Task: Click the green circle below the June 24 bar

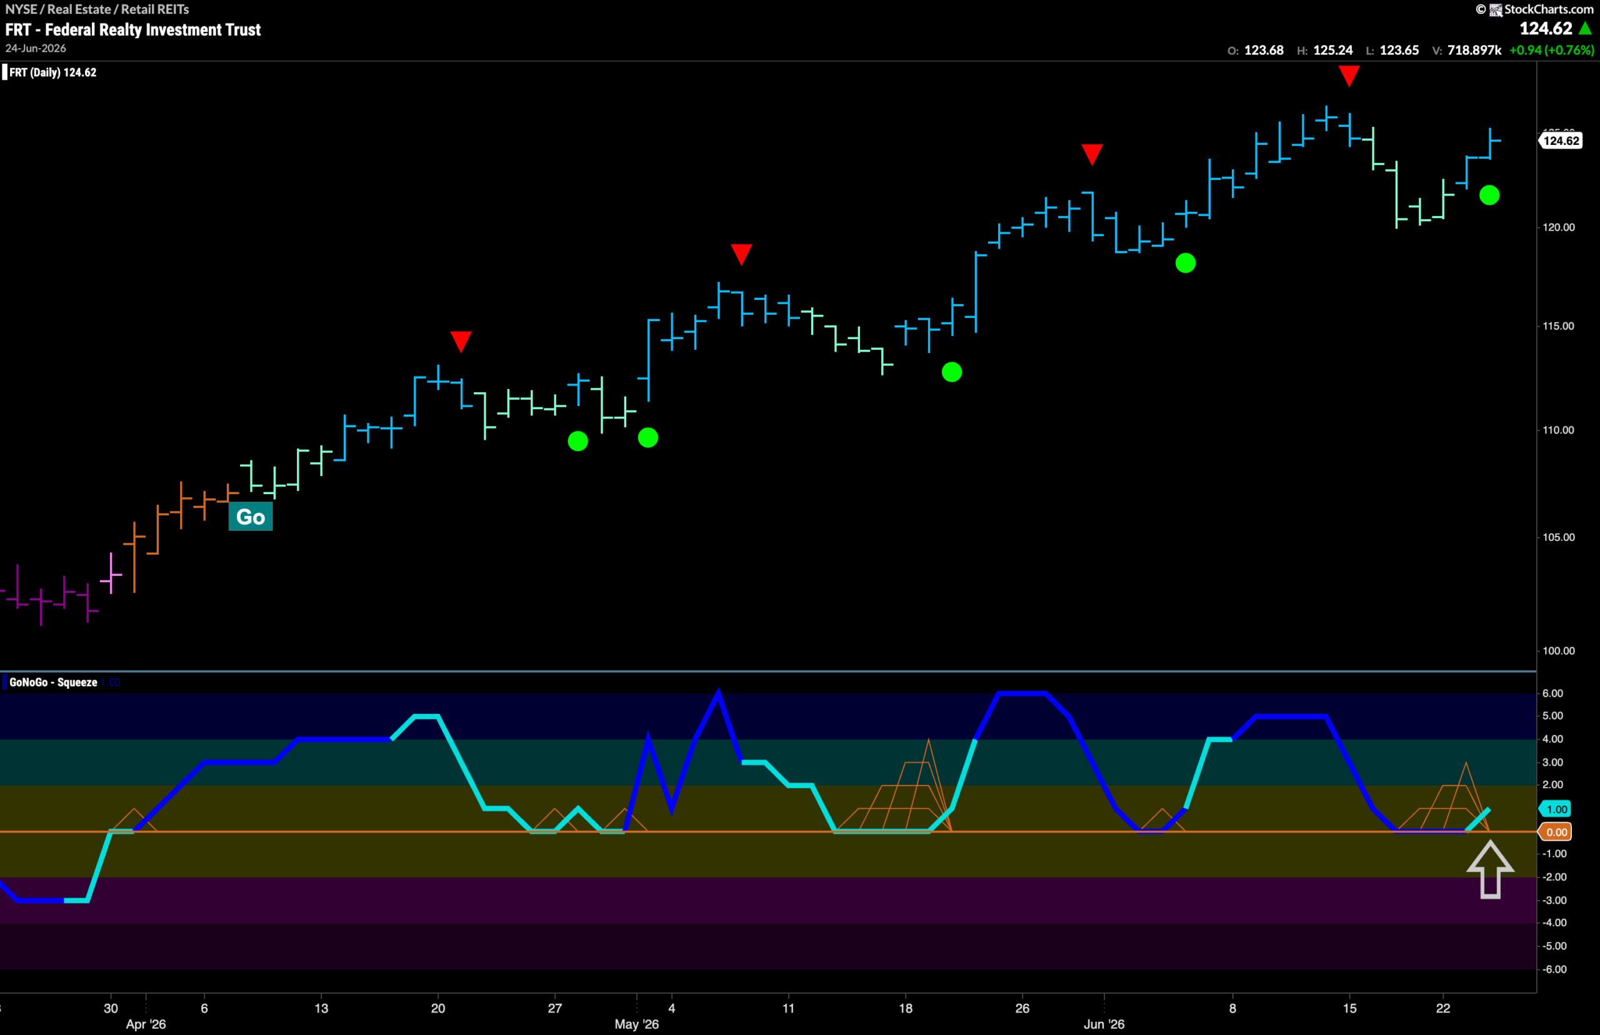Action: 1489,195
